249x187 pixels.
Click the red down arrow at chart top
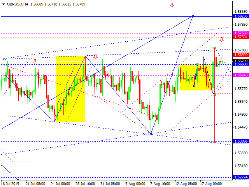pos(172,5)
